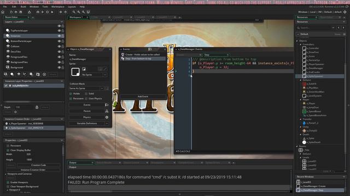350x196 pixels.
Task: Toggle visibility of Background layer
Action: click(x=59, y=68)
